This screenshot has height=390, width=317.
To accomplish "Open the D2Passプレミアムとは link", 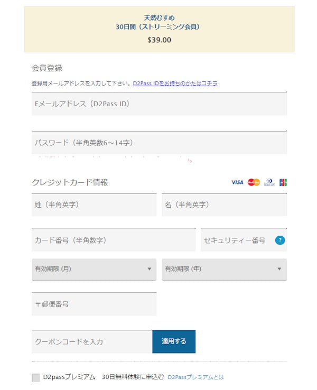I will (x=195, y=377).
